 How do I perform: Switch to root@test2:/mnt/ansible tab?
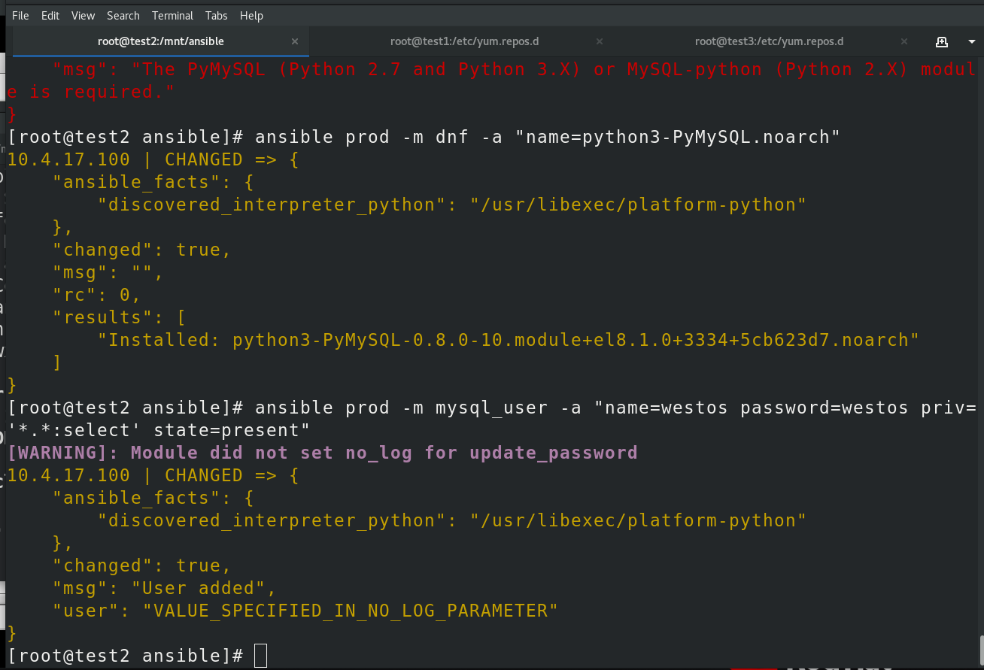pyautogui.click(x=161, y=41)
